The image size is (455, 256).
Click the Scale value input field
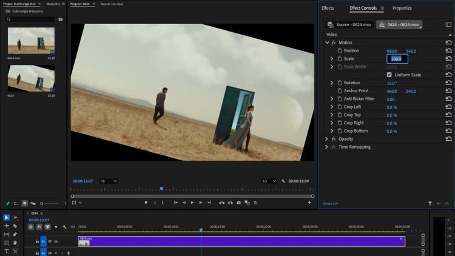[x=397, y=59]
